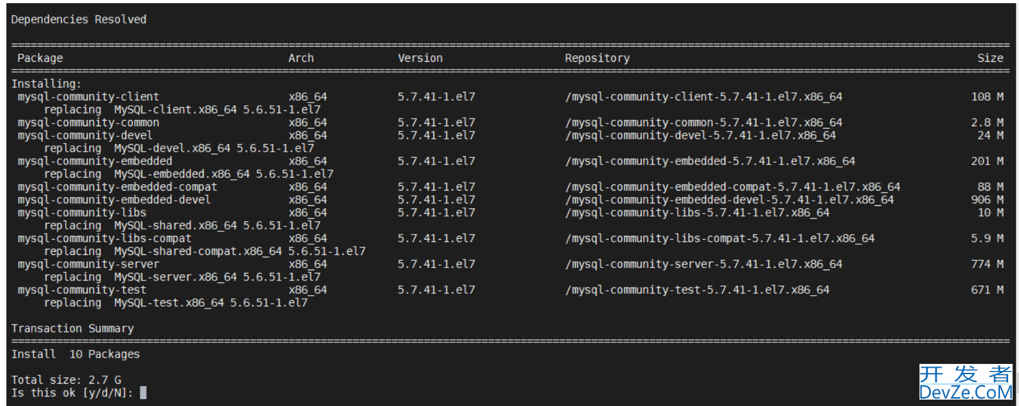Viewport: 1019px width, 406px height.
Task: Click repository path /mysql-community-libs-5.7.41-1.el7.x86_64
Action: pos(697,213)
